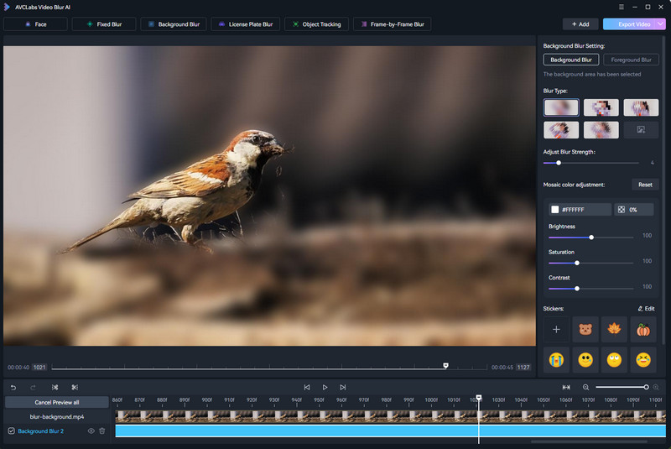Select the second blur type in second row
Image resolution: width=671 pixels, height=449 pixels.
(x=601, y=130)
